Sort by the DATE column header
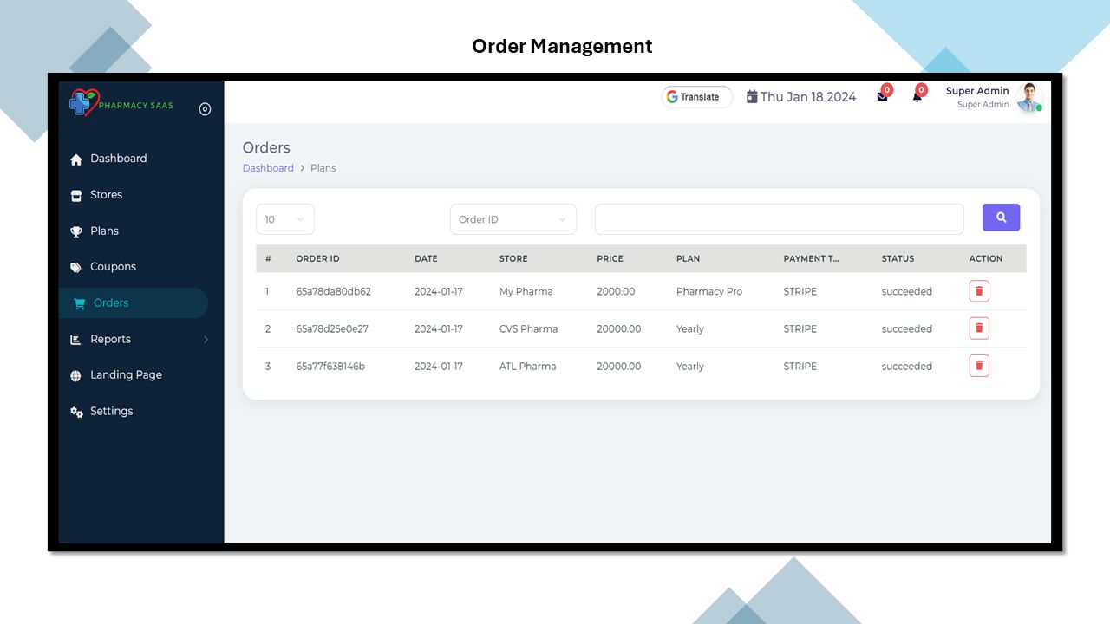Image resolution: width=1110 pixels, height=624 pixels. click(426, 258)
